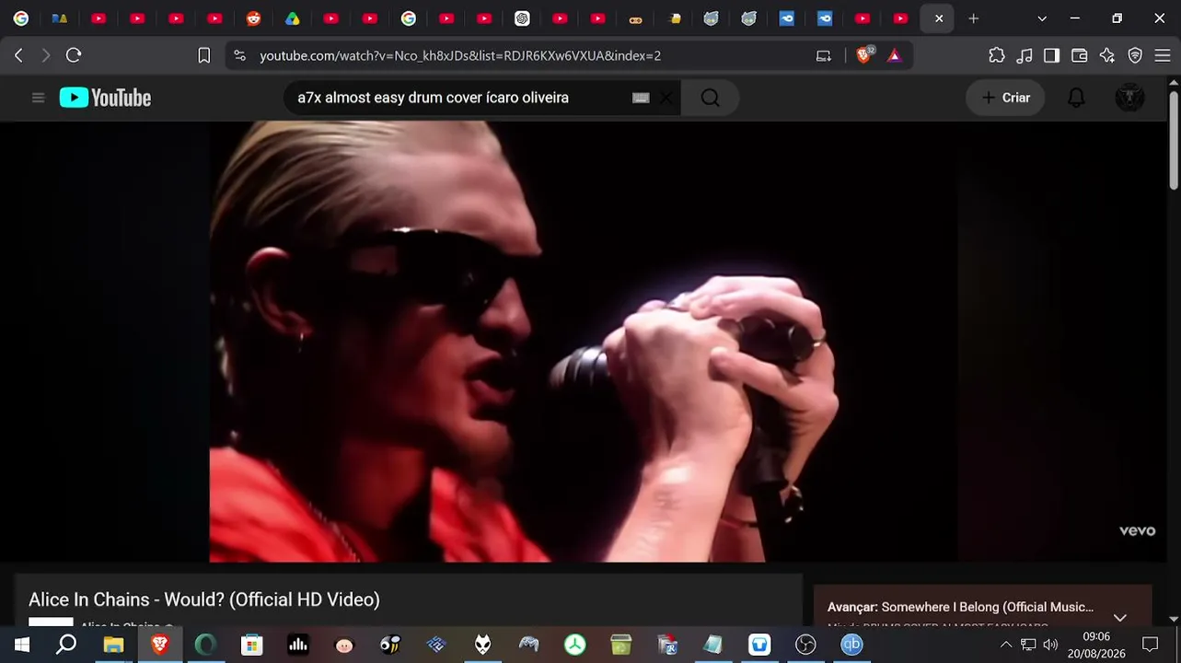The image size is (1181, 663).
Task: Open YouTube notifications bell
Action: coord(1076,98)
